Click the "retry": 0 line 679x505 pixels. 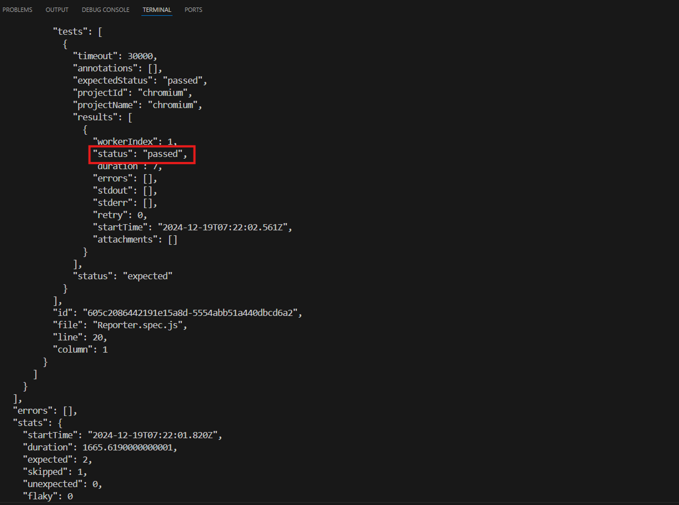[x=120, y=215]
